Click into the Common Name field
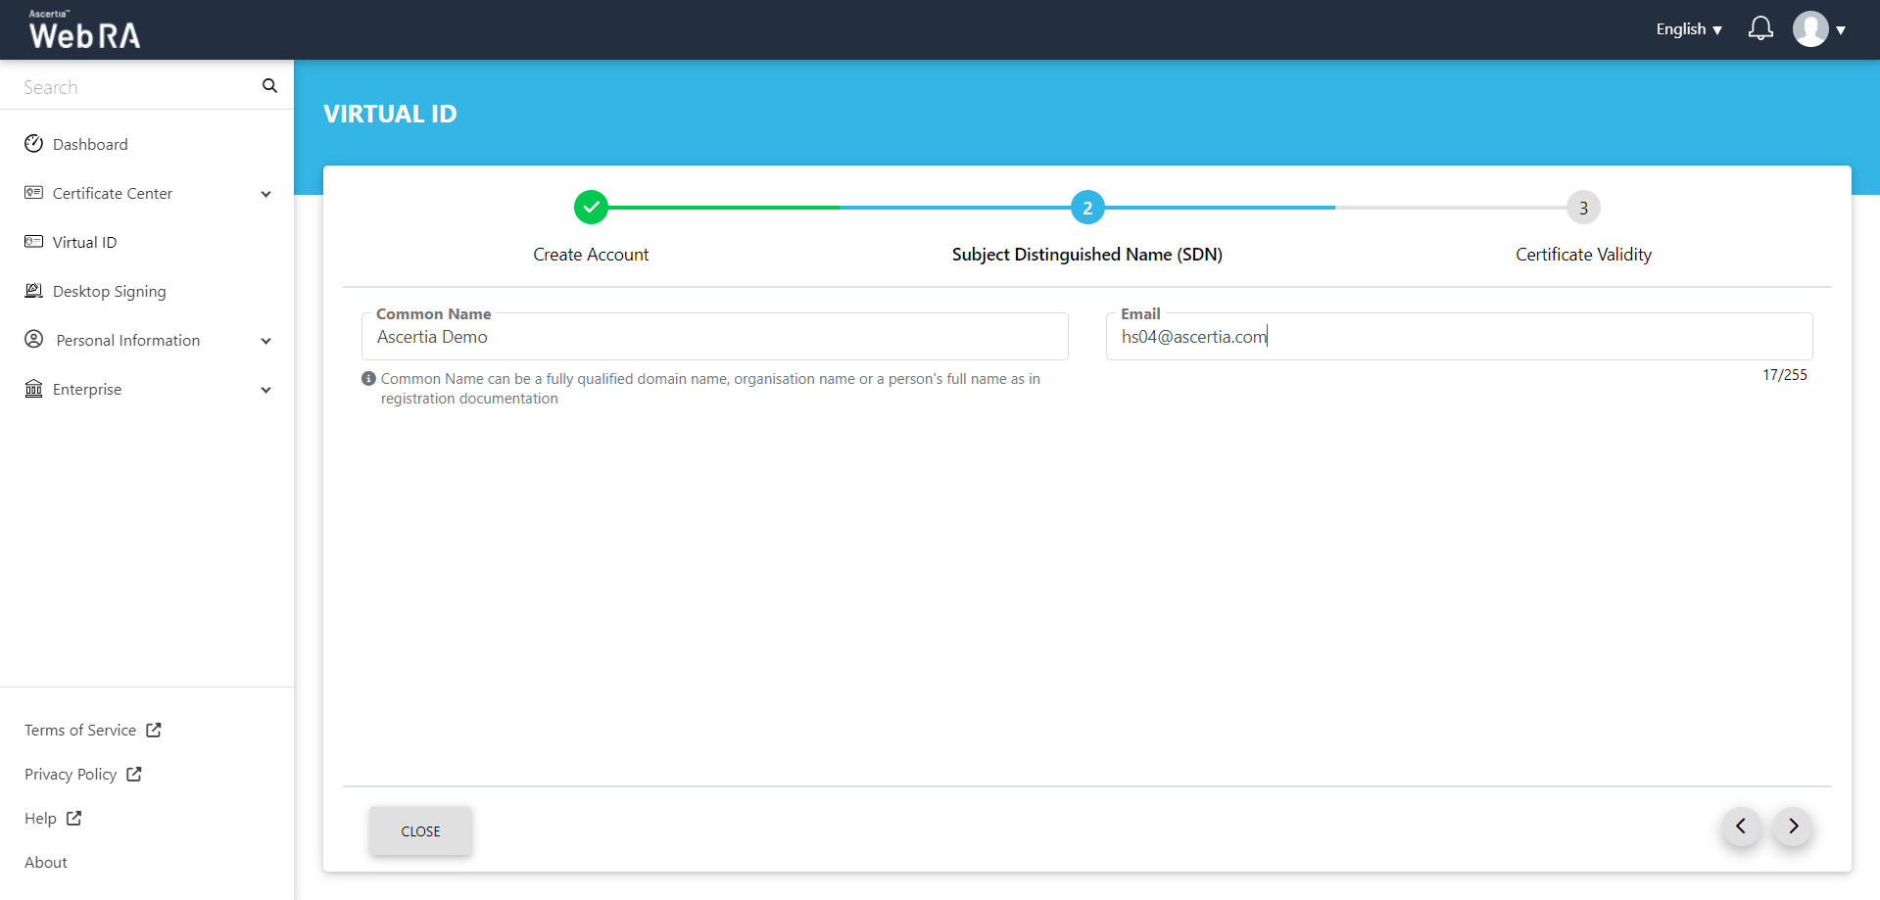 [x=715, y=338]
